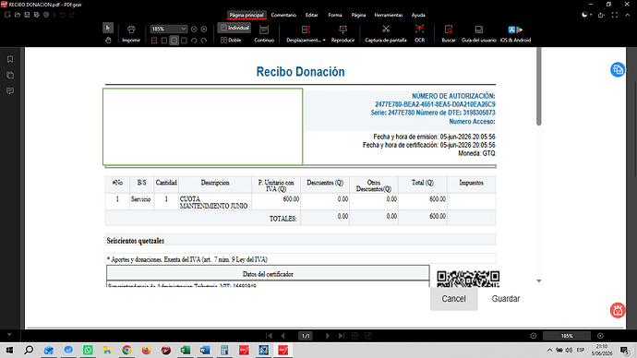This screenshot has width=637, height=358.
Task: Click the Cancel button
Action: point(454,299)
